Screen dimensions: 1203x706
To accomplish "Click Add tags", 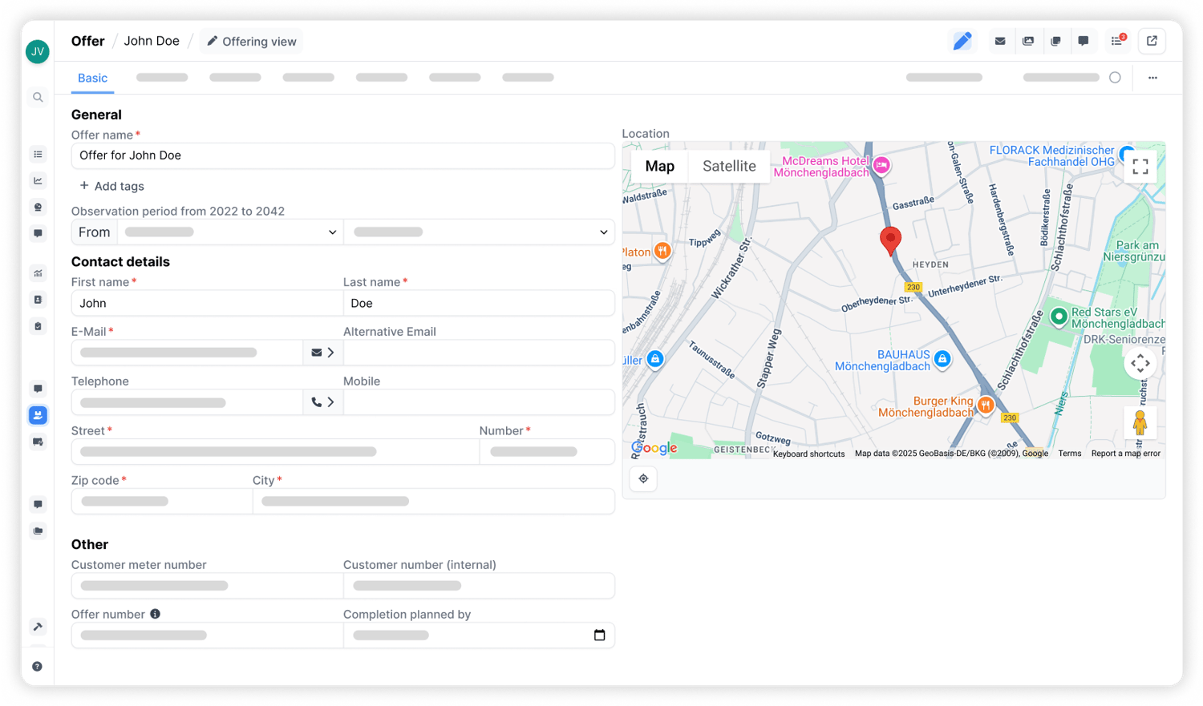I will (112, 186).
